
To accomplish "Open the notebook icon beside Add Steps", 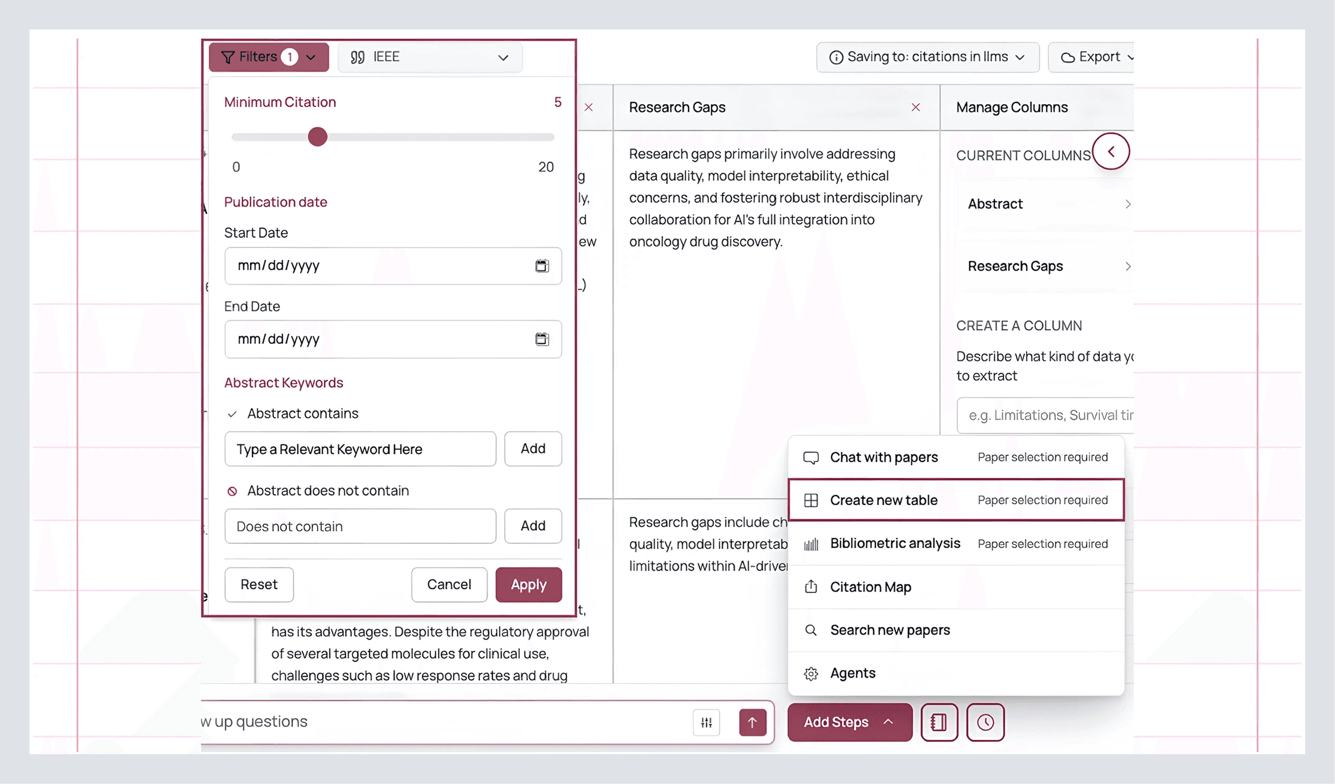I will (x=939, y=722).
